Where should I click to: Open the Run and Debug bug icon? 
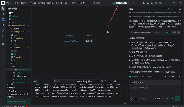click(3, 30)
